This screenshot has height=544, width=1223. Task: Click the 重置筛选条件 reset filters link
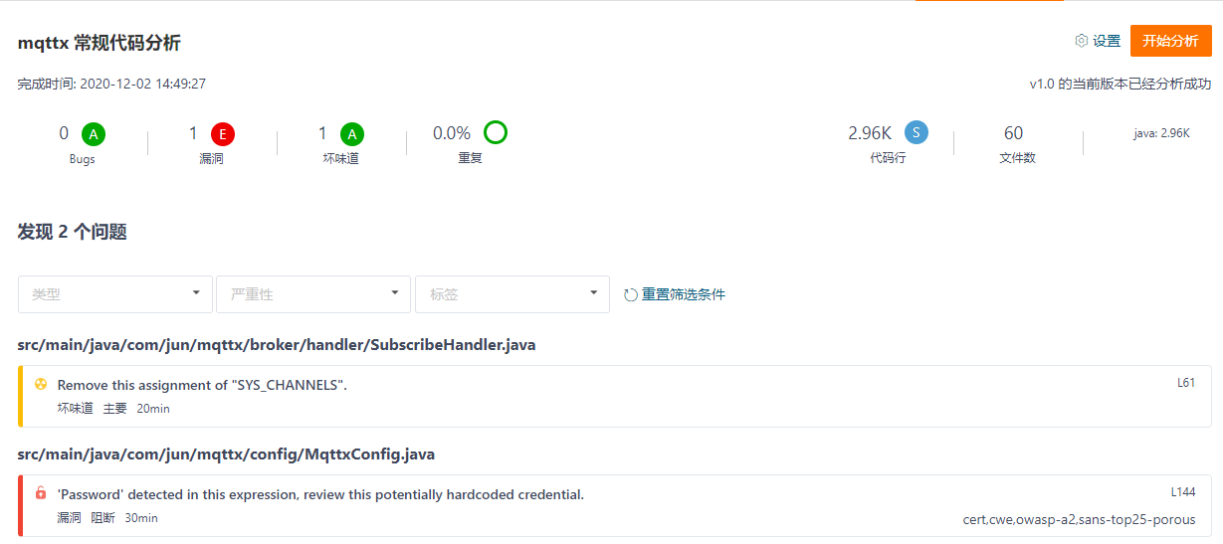684,294
